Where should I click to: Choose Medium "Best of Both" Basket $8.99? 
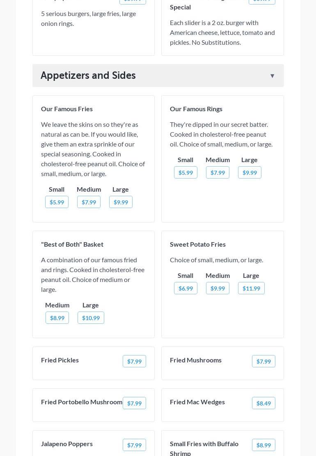57,318
